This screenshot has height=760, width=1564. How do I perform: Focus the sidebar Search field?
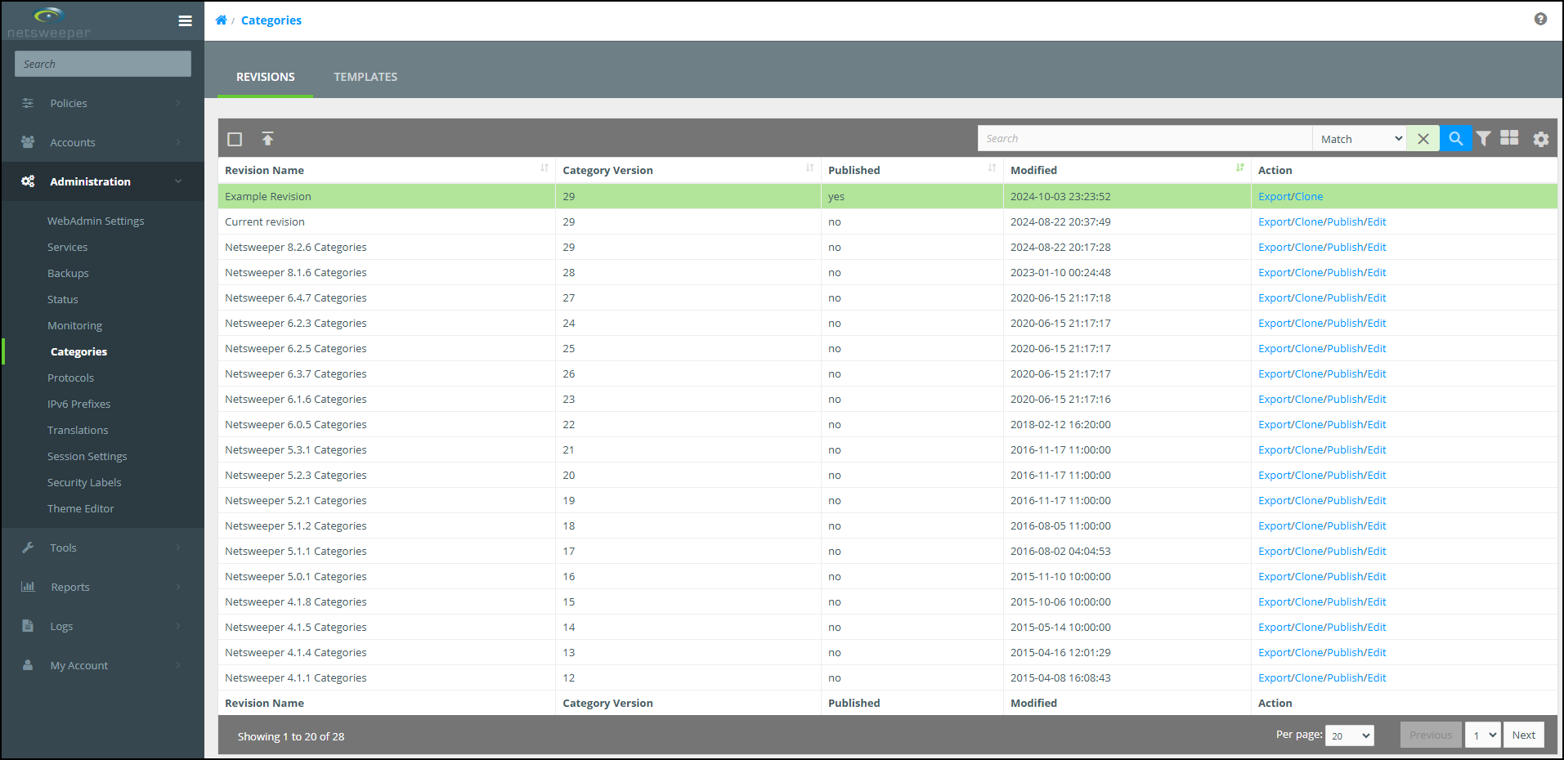coord(103,64)
